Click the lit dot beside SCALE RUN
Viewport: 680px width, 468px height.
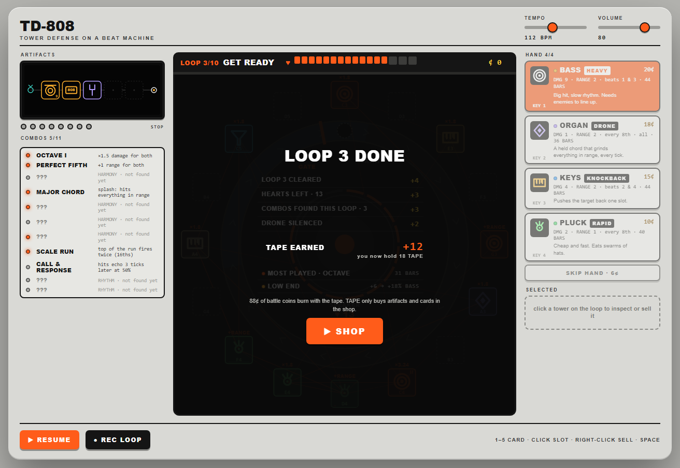28,252
